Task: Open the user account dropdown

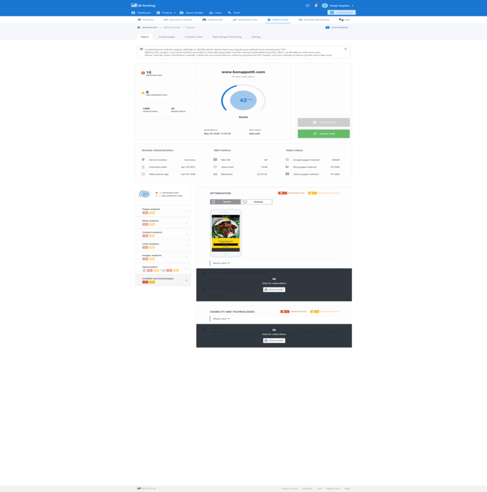Action: [x=339, y=6]
